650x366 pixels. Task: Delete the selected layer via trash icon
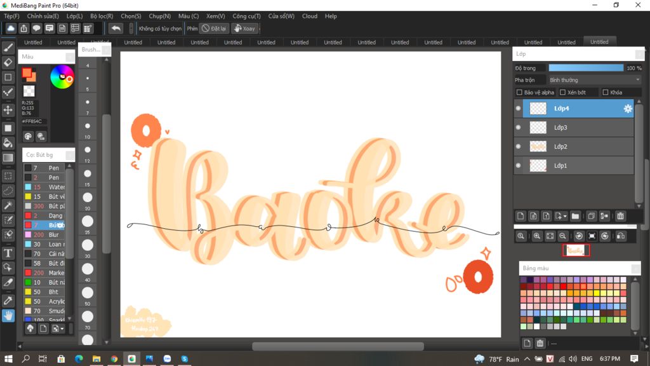(x=620, y=216)
